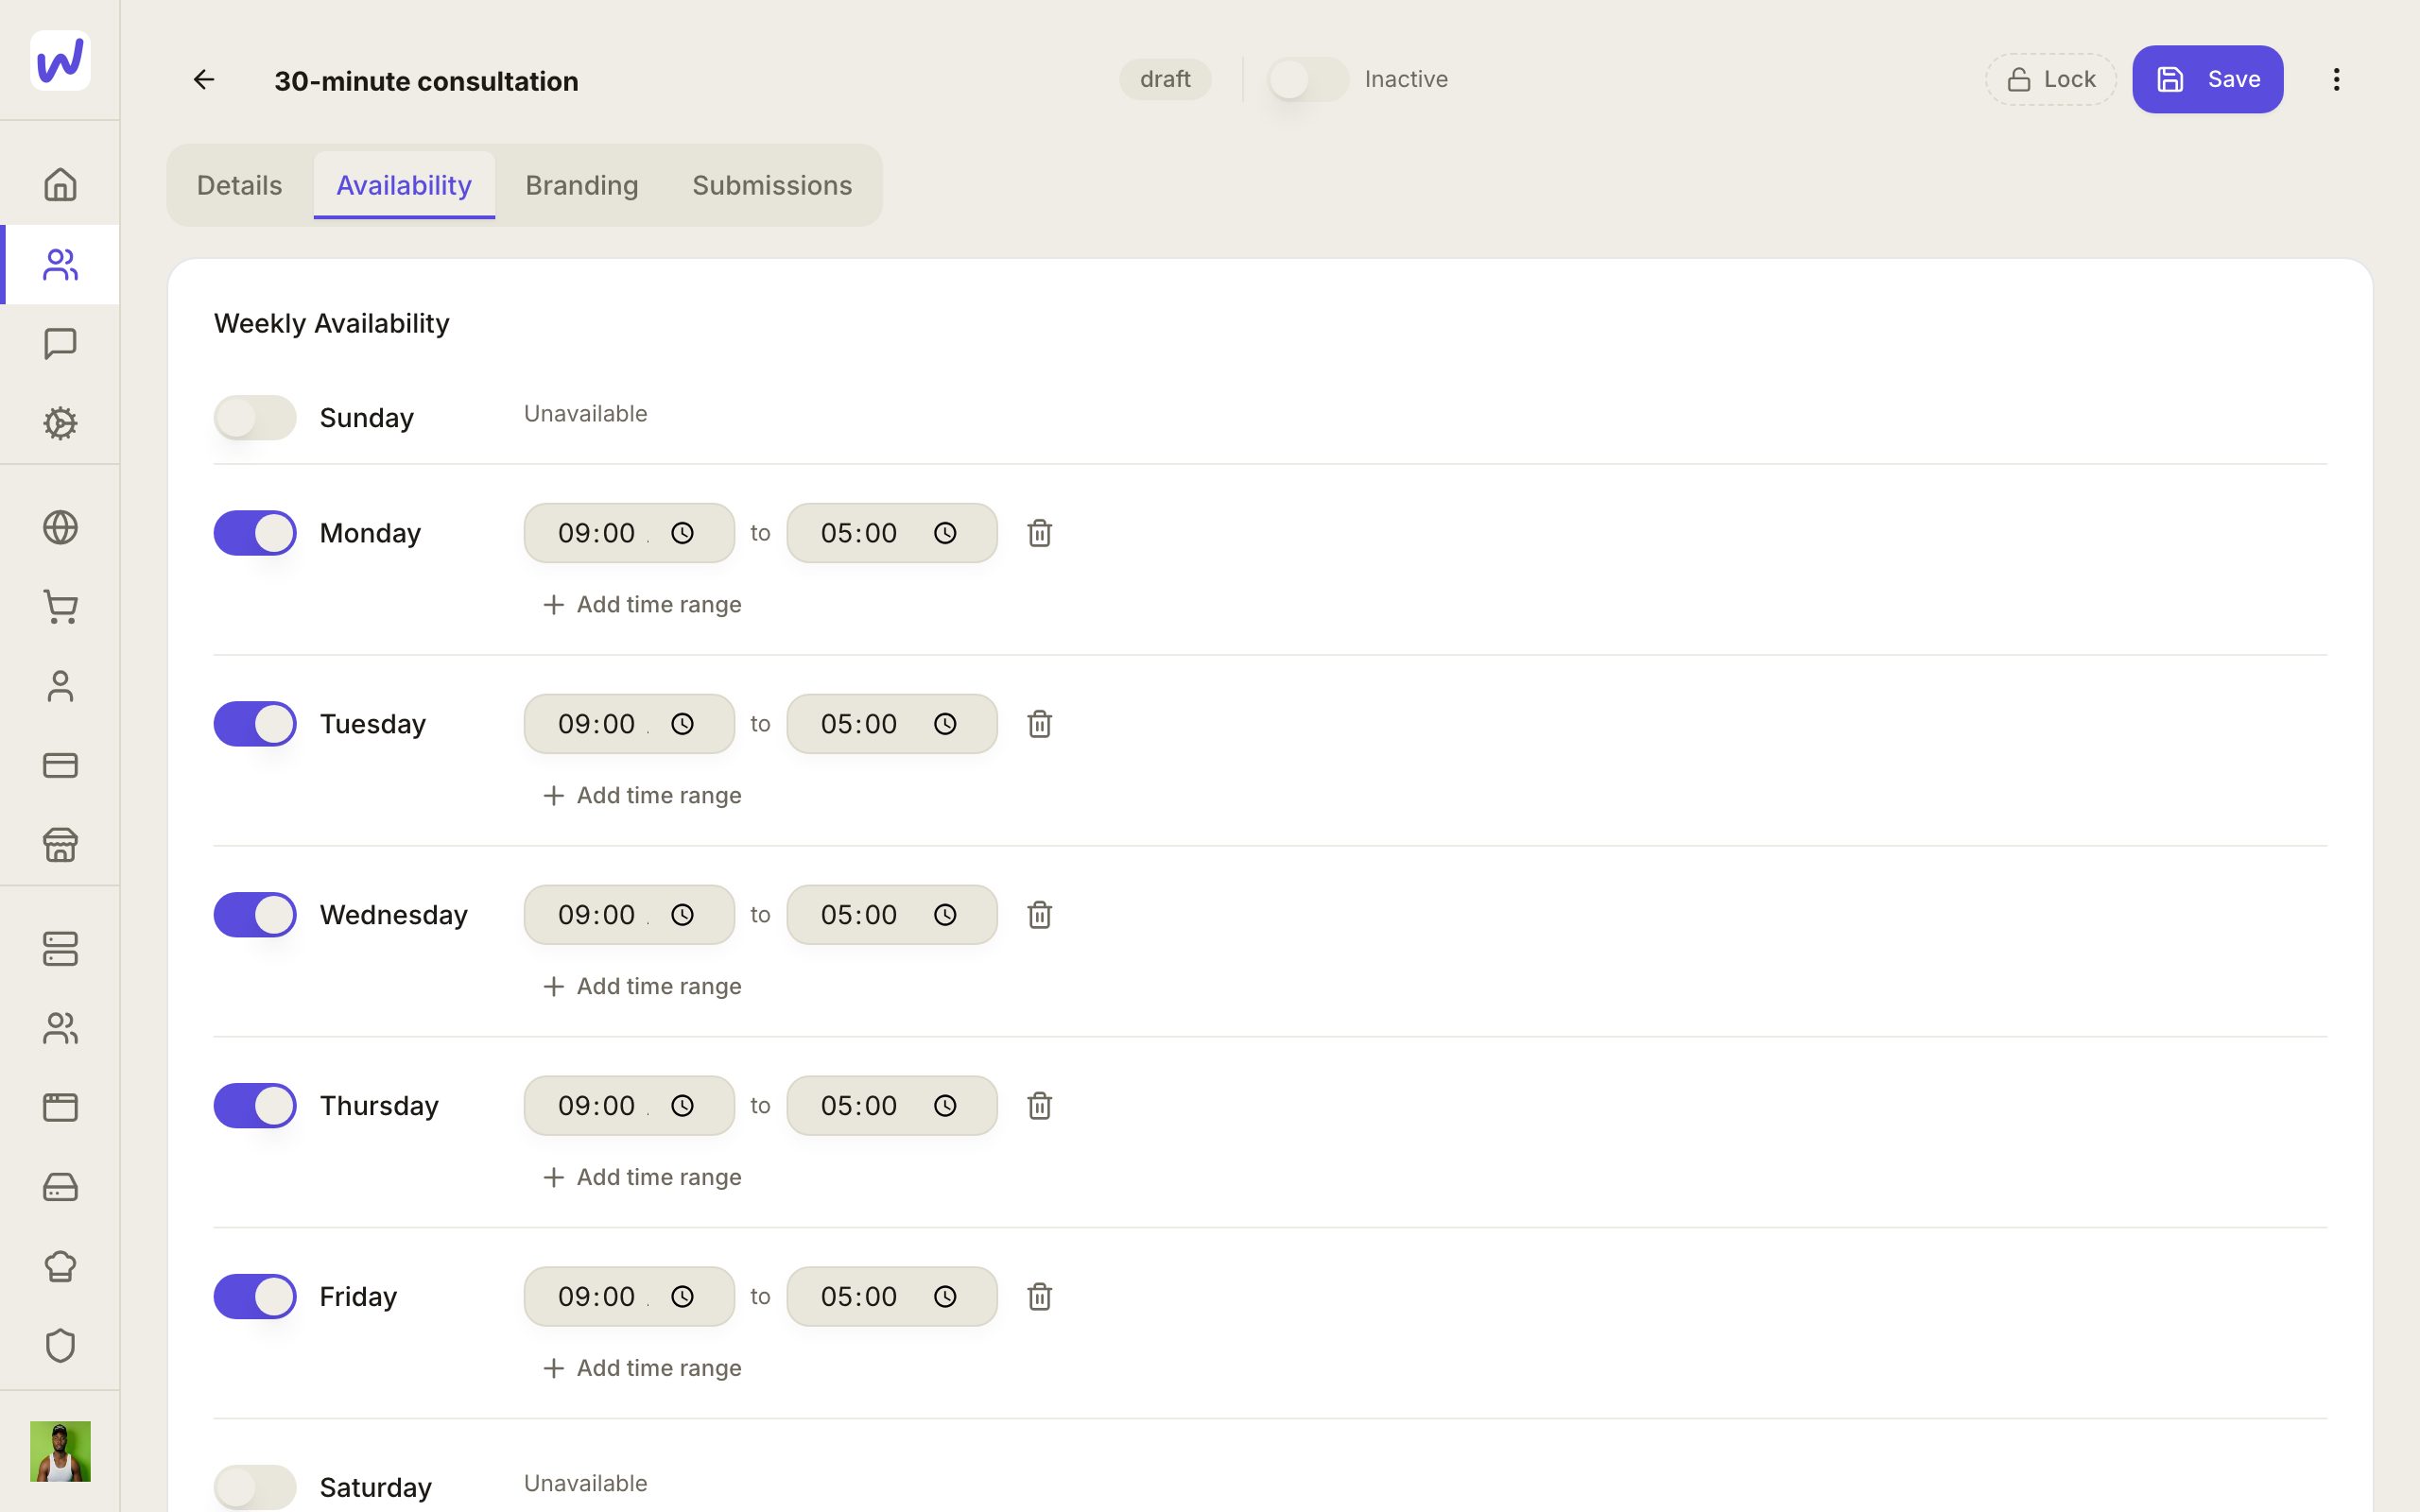The height and width of the screenshot is (1512, 2420).
Task: Add time range for Friday
Action: pyautogui.click(x=642, y=1368)
